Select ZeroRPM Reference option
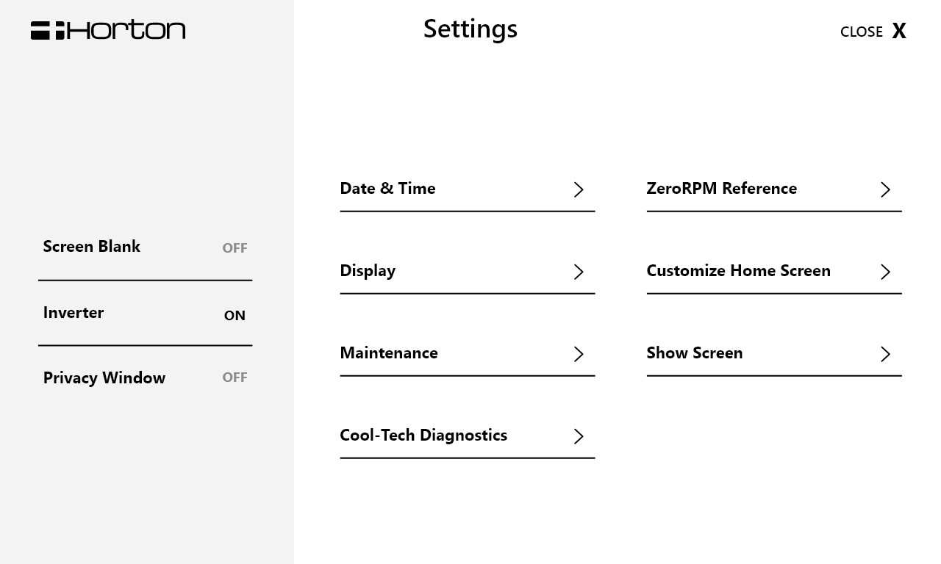The width and height of the screenshot is (941, 564). pyautogui.click(x=721, y=189)
